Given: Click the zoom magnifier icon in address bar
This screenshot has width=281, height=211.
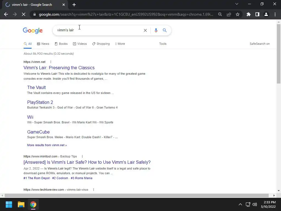Looking at the screenshot, I should click(220, 14).
